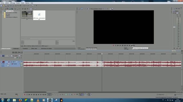Open the Outils menu

(x=22, y=3)
